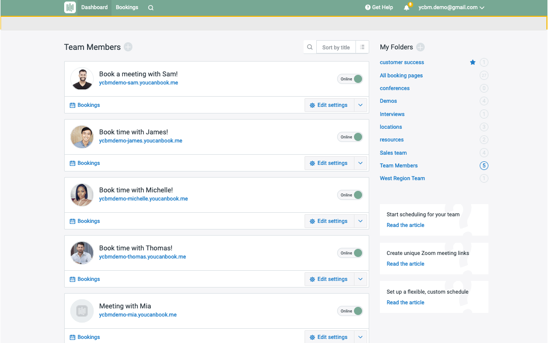Open the ycbm.demo@gmail.com account menu
The image size is (549, 343).
click(x=451, y=8)
